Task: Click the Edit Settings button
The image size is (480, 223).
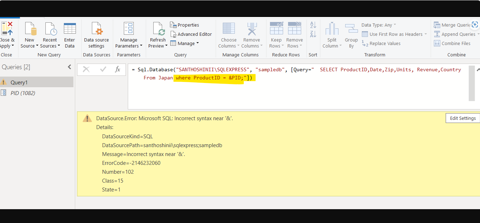Action: click(x=462, y=118)
